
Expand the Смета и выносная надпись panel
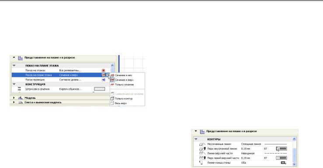pos(14,102)
